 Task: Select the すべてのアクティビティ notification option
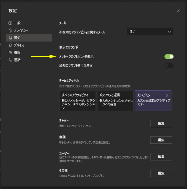click(x=77, y=101)
